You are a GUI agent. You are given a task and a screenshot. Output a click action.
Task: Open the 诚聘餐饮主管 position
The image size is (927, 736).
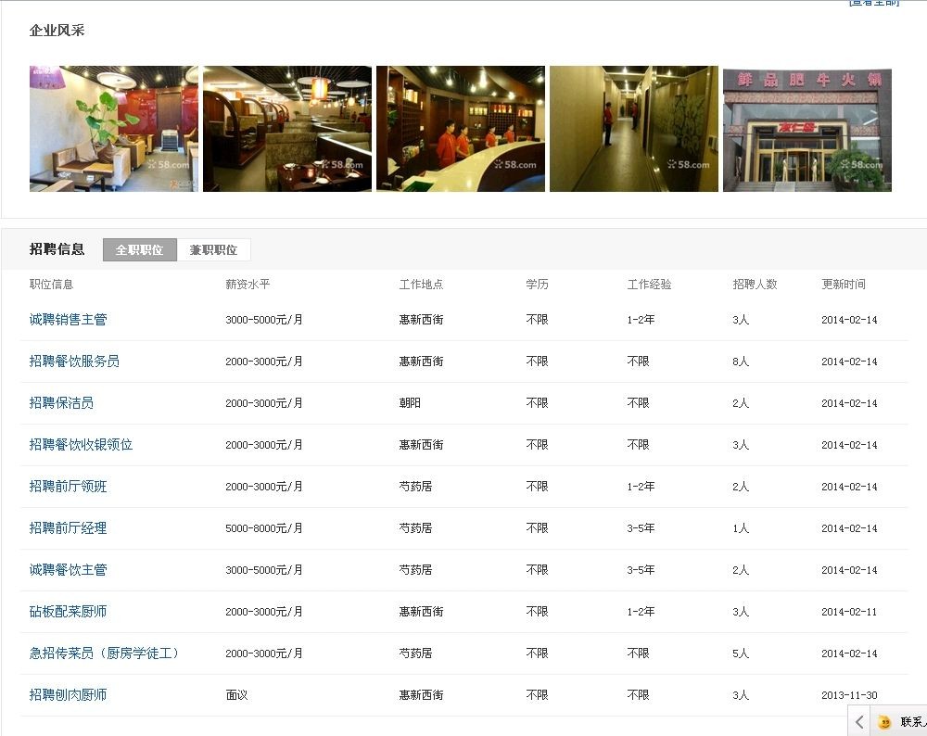click(x=68, y=570)
